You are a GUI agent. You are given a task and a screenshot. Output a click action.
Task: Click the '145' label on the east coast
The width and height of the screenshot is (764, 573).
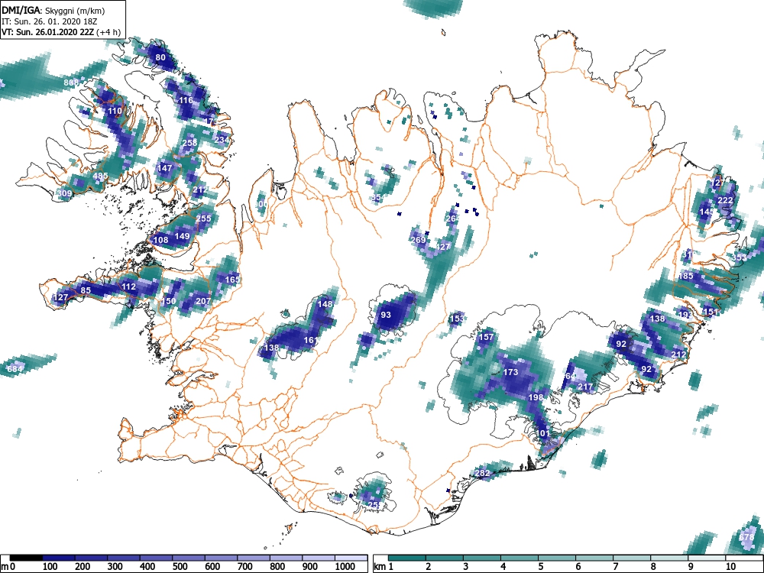(707, 212)
